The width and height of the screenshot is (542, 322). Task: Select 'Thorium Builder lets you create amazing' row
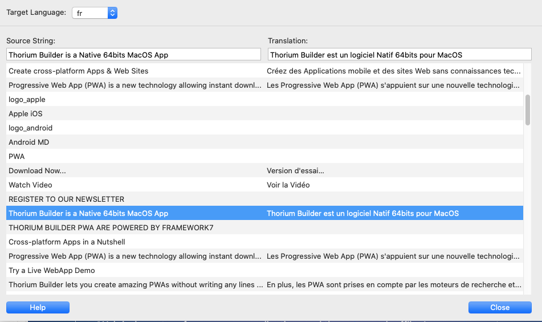136,284
